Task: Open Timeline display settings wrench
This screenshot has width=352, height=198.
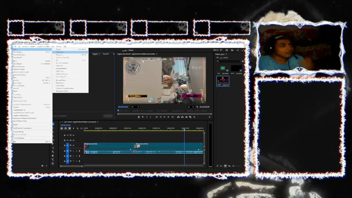Action: 78,128
